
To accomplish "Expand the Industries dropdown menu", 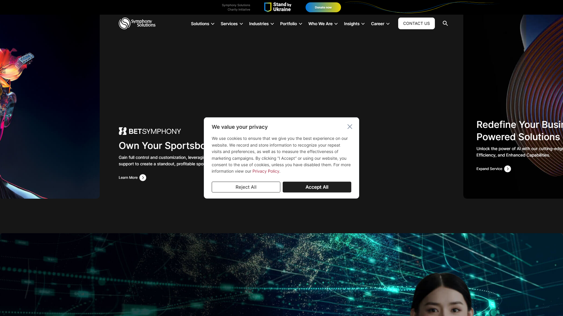I will tap(261, 23).
